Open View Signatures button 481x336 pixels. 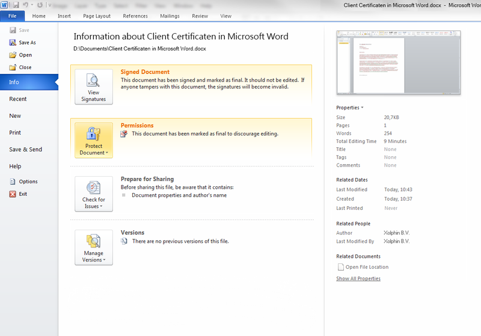(93, 87)
